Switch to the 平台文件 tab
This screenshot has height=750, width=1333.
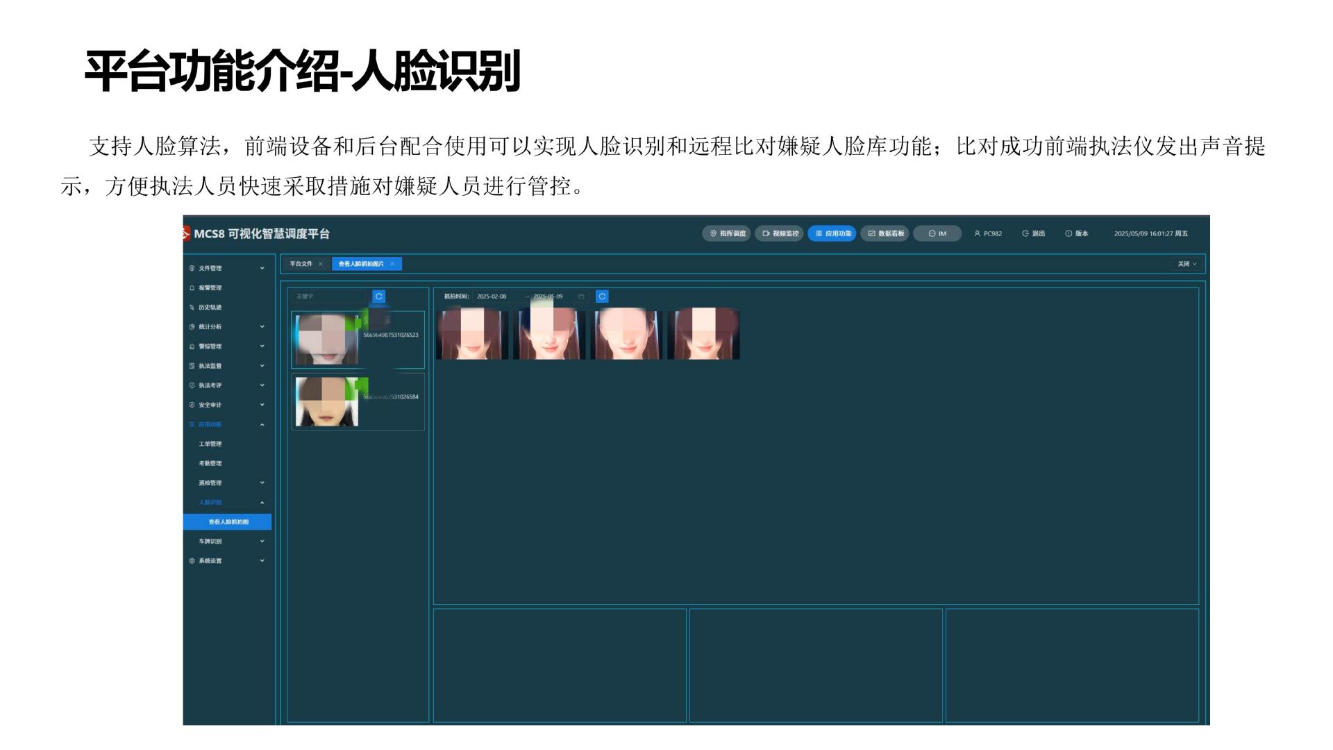click(x=301, y=264)
